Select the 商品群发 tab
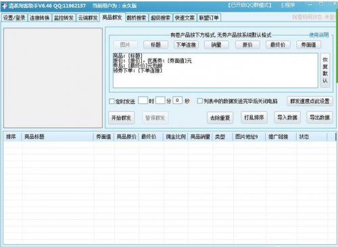This screenshot has width=338, height=247. point(112,18)
